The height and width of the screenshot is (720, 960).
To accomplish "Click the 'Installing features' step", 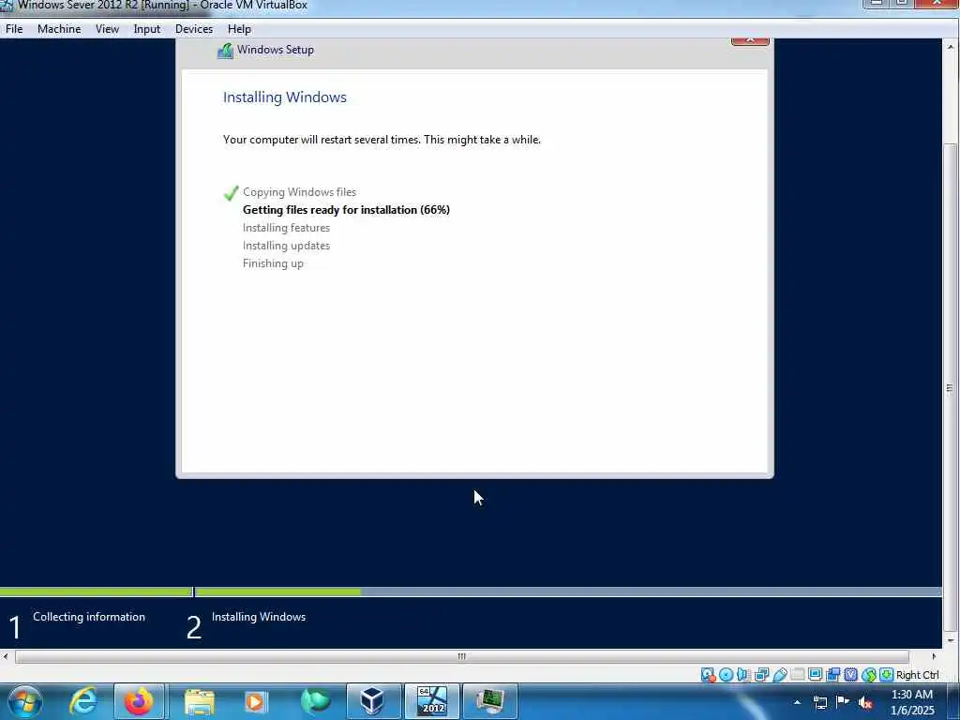I will (286, 228).
